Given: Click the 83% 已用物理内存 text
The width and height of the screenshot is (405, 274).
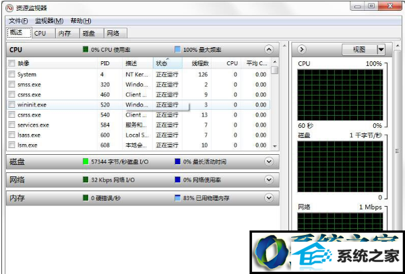Looking at the screenshot, I should [x=206, y=198].
